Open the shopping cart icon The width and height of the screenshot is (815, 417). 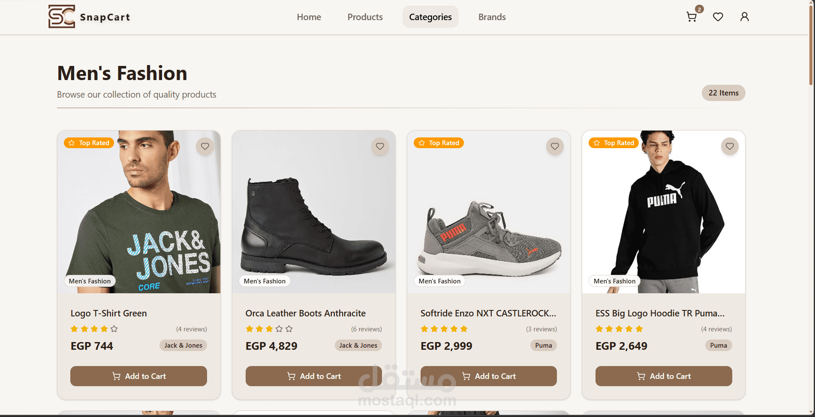click(x=691, y=17)
